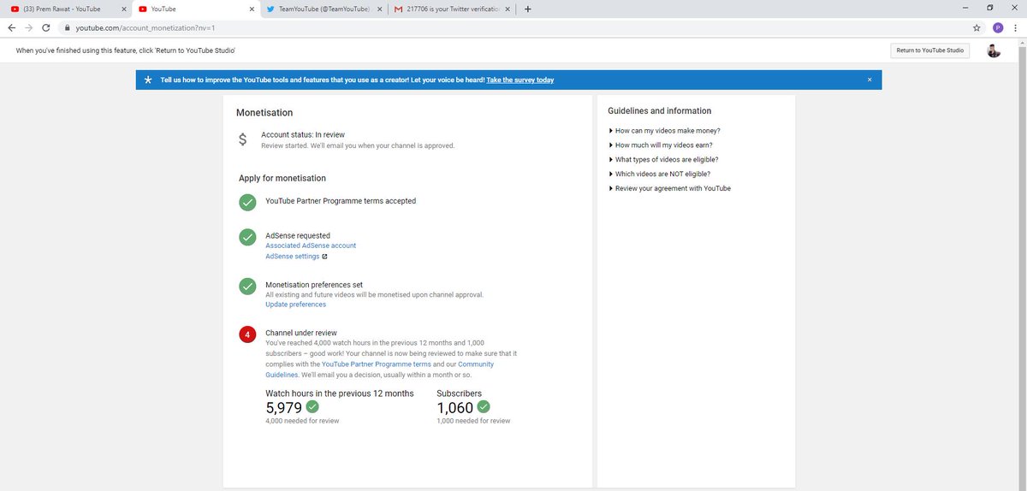The image size is (1027, 491).
Task: Go forward with the browser arrow
Action: [x=28, y=27]
